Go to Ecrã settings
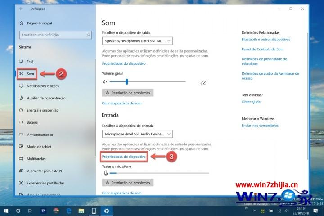The image size is (324, 216). click(30, 62)
